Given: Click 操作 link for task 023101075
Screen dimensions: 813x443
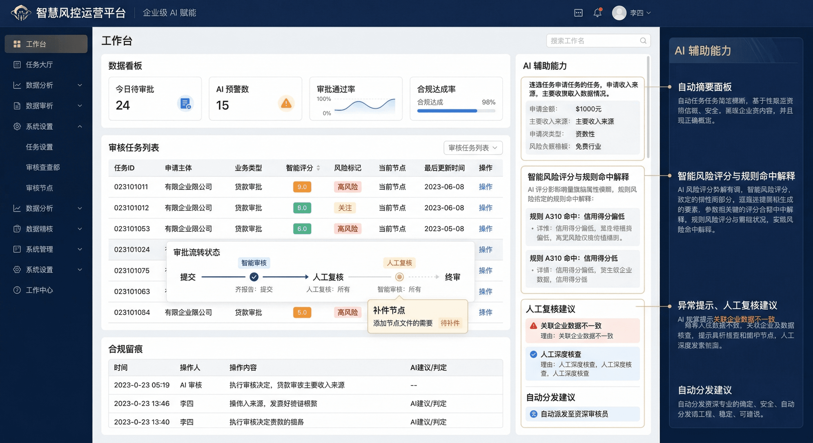Looking at the screenshot, I should click(485, 271).
